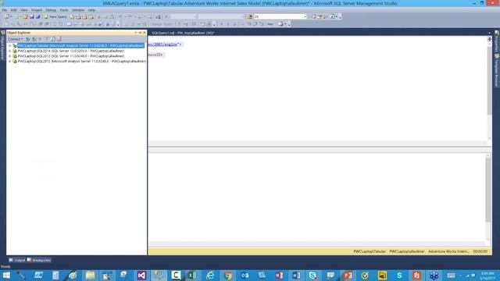Open Outlook from the taskbar

click(x=245, y=276)
